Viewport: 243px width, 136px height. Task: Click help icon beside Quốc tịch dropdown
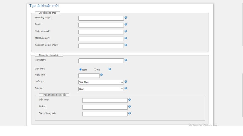[x=126, y=82]
